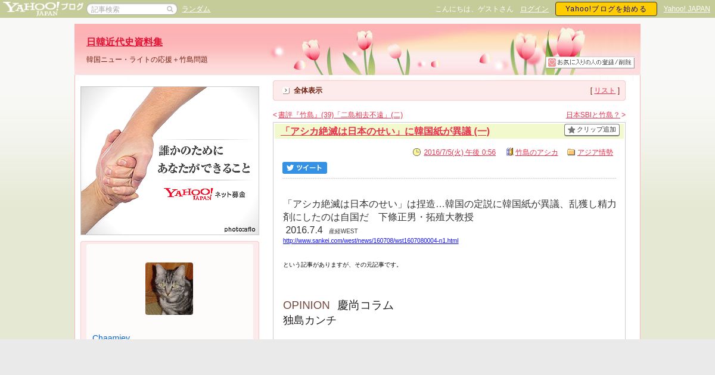Click the 独島カンチ text
Screen dimensions: 715x375
coord(310,320)
